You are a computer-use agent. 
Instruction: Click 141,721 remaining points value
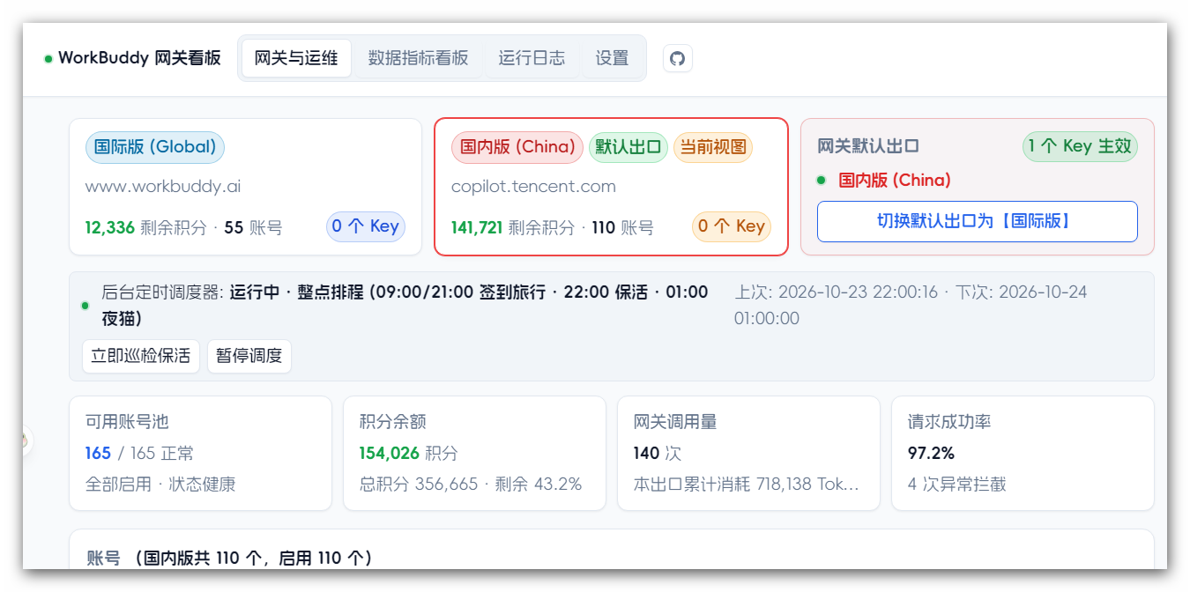(477, 227)
